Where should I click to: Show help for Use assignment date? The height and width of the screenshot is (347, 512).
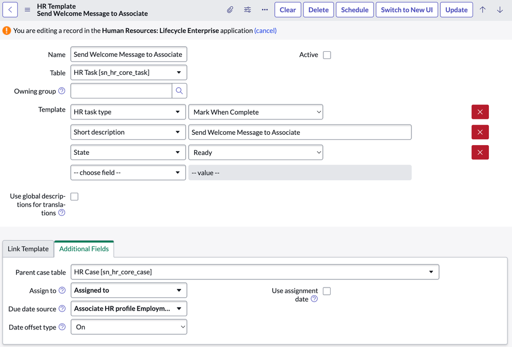[x=314, y=299]
